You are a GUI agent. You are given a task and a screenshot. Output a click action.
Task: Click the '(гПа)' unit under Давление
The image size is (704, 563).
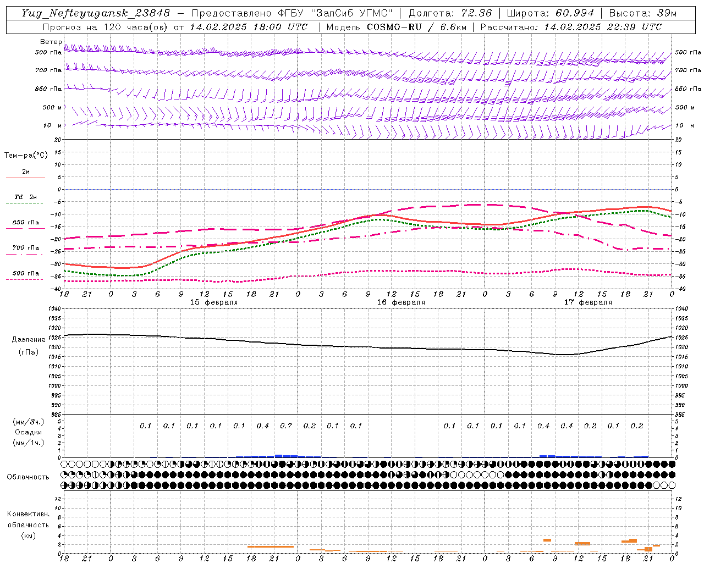[29, 352]
